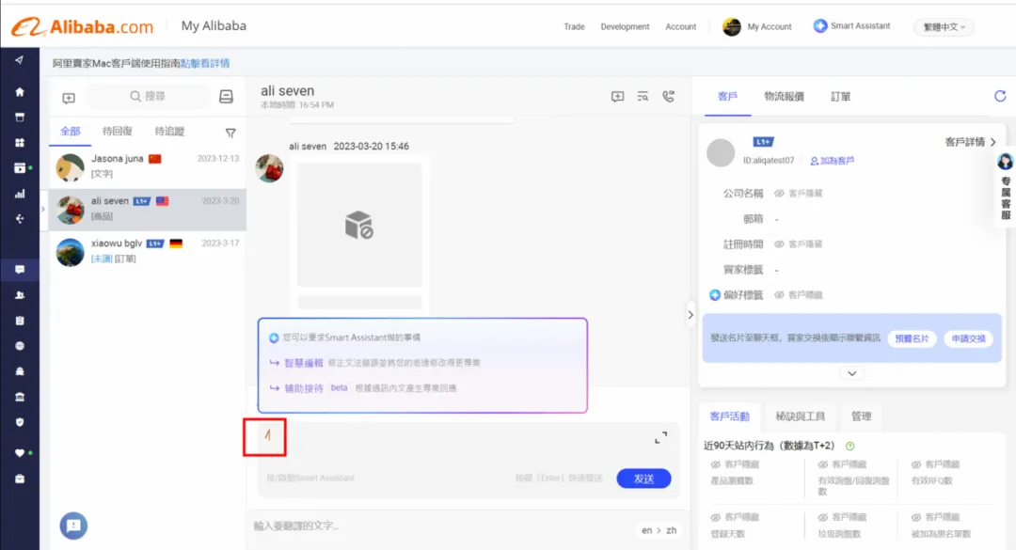Image resolution: width=1016 pixels, height=550 pixels.
Task: Open the conversation filter funnel icon
Action: point(230,133)
